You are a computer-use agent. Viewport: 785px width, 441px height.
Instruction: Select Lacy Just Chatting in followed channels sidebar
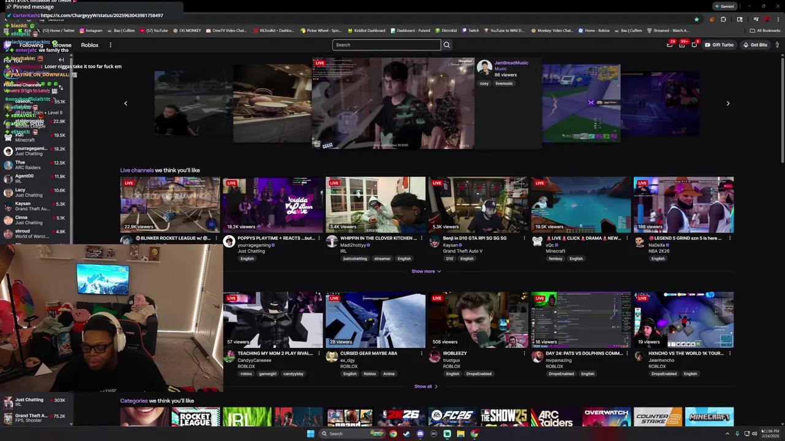click(x=35, y=192)
